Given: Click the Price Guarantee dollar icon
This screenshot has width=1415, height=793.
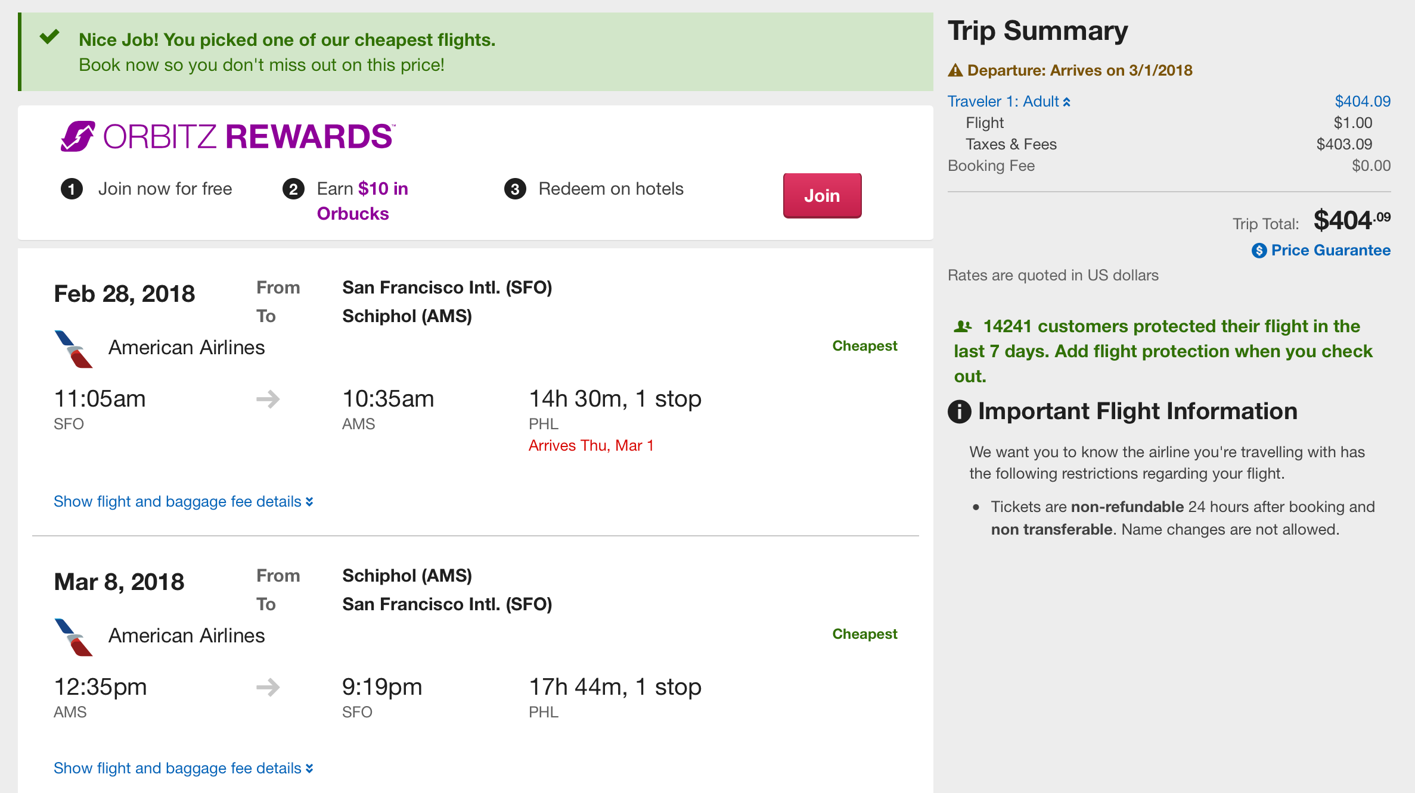Looking at the screenshot, I should tap(1259, 251).
